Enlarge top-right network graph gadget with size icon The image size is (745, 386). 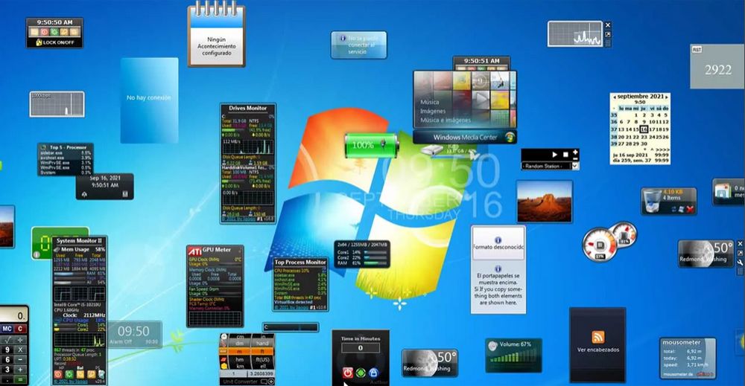tap(608, 34)
